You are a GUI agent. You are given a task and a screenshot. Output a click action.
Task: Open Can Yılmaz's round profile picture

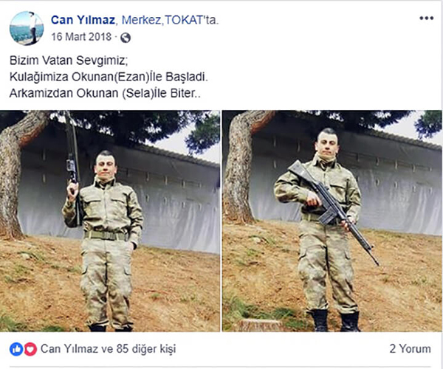(27, 28)
